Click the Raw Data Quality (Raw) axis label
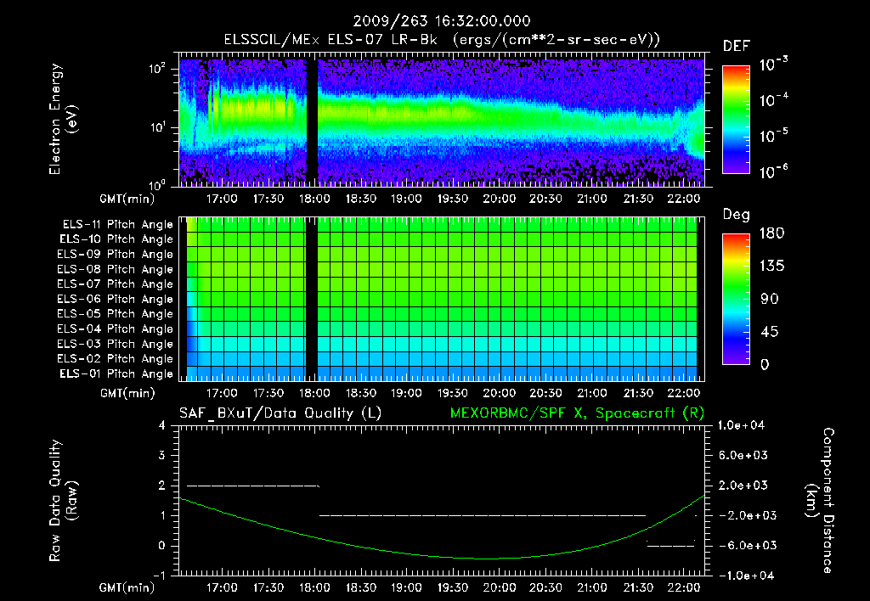Screen dimensions: 870x601 tap(63, 501)
